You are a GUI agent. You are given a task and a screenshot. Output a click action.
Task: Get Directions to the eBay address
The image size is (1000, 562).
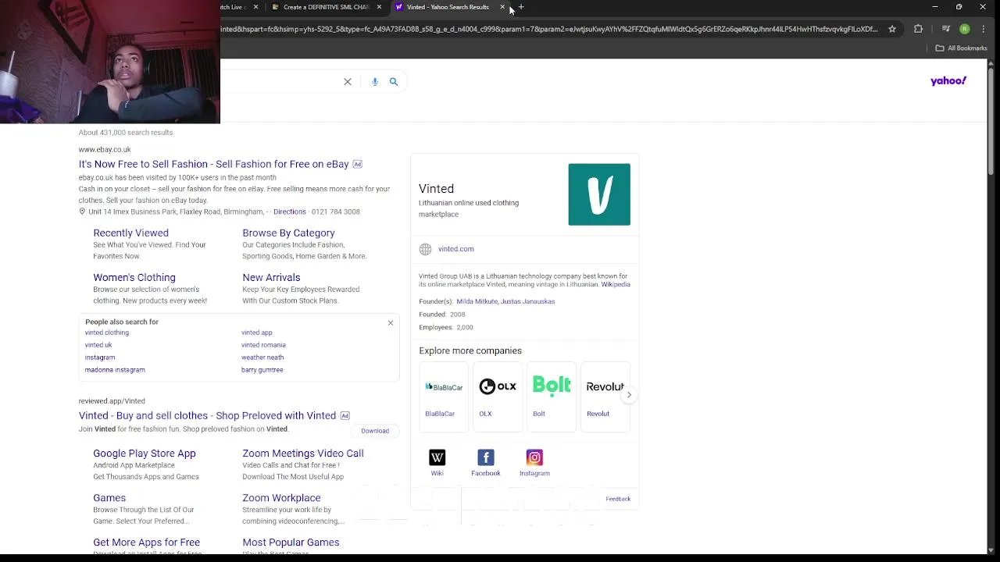pos(290,212)
